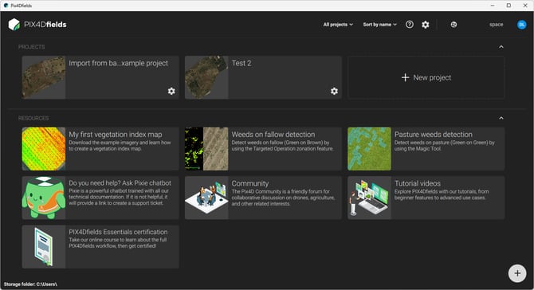Open settings gear for Test 2 project

(334, 91)
